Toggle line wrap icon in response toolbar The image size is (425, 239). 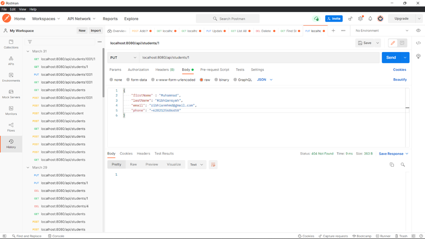point(213,164)
